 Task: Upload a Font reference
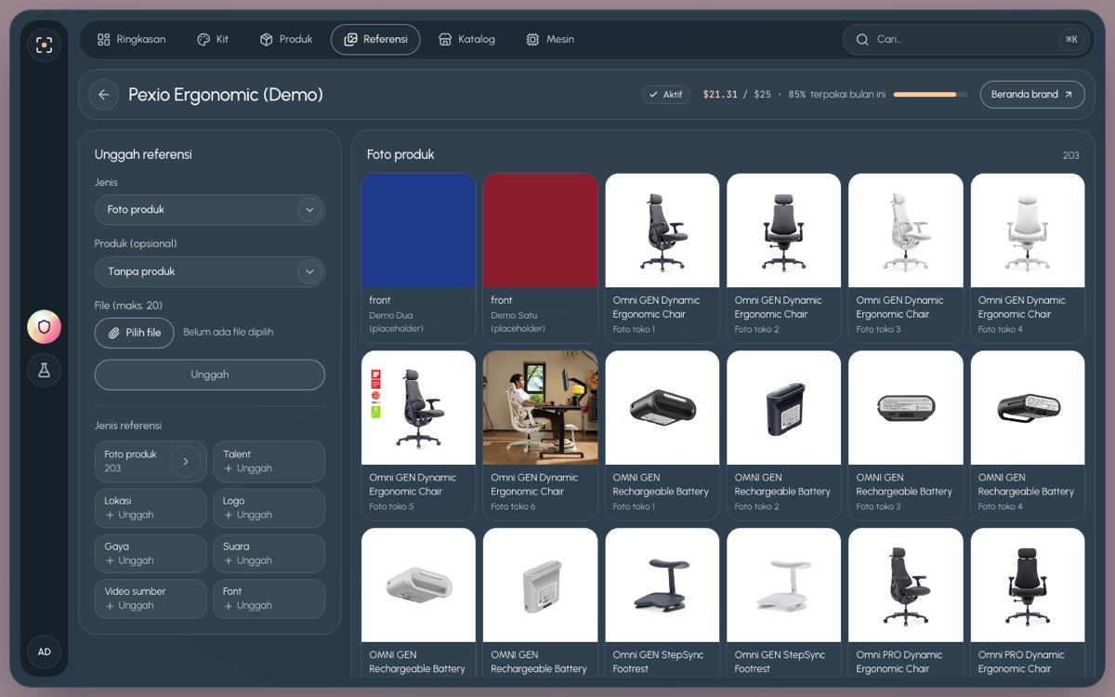[269, 598]
